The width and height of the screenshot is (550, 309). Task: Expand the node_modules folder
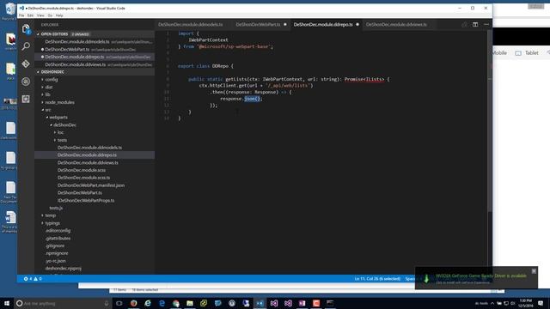click(59, 102)
